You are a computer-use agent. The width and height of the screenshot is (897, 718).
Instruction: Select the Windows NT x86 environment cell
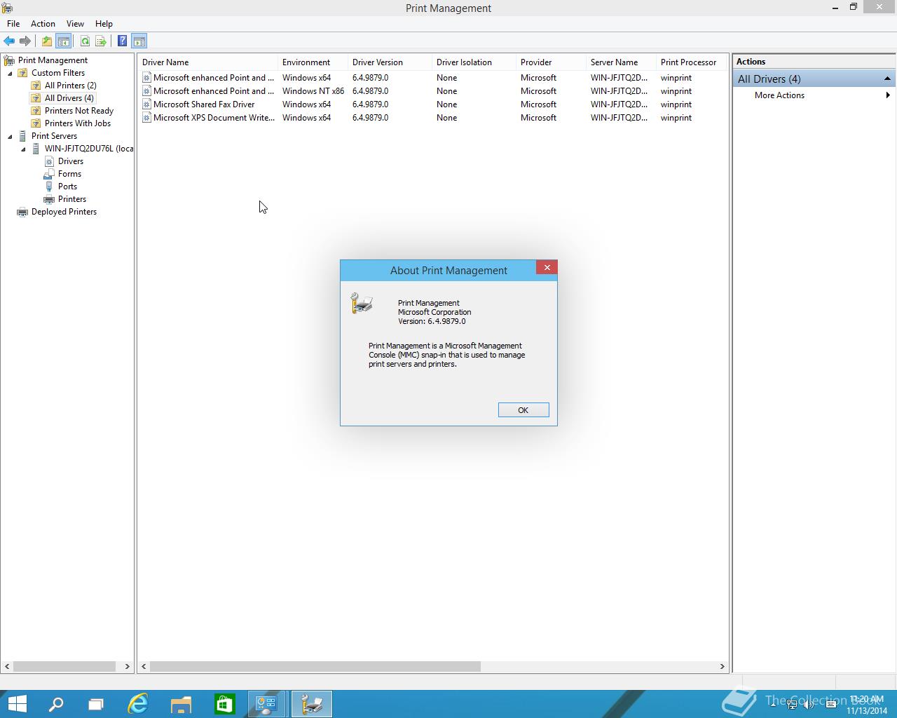[x=313, y=91]
